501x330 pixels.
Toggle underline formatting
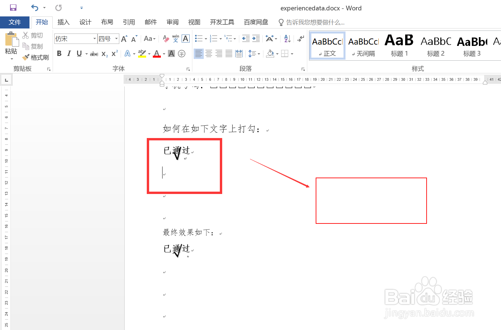point(79,54)
